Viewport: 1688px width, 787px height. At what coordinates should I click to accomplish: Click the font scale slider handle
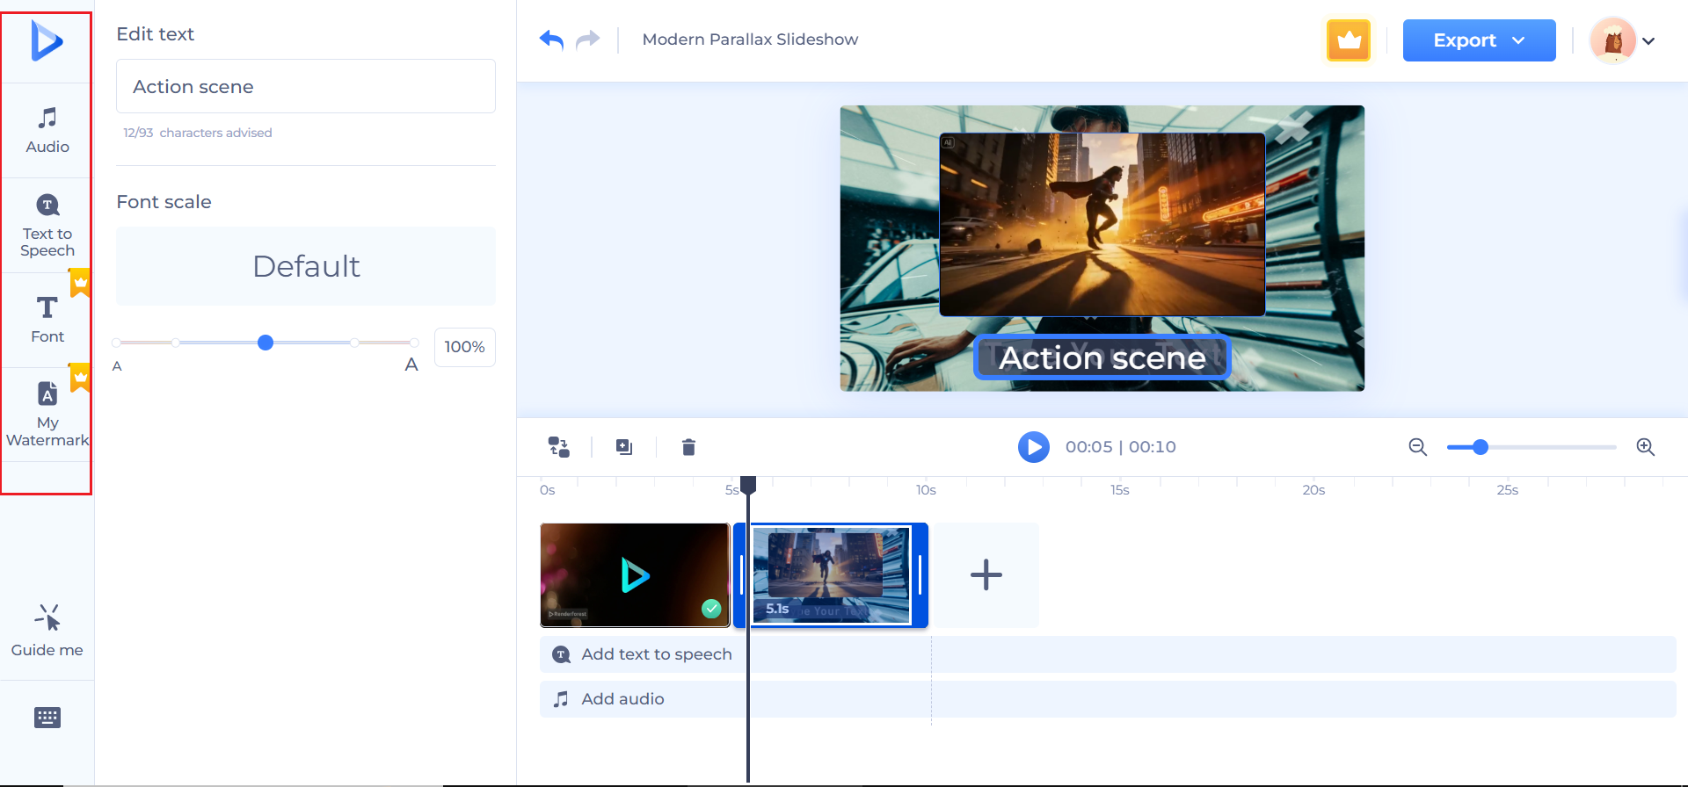[266, 343]
